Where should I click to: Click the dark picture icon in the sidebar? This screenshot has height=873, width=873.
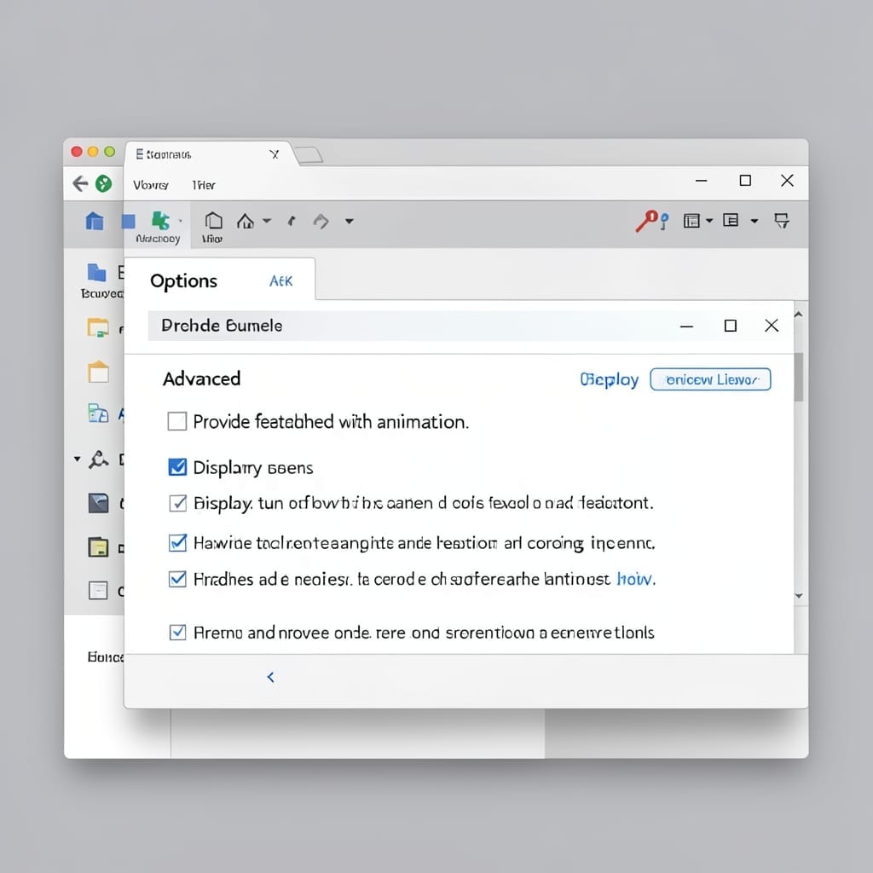pyautogui.click(x=99, y=503)
